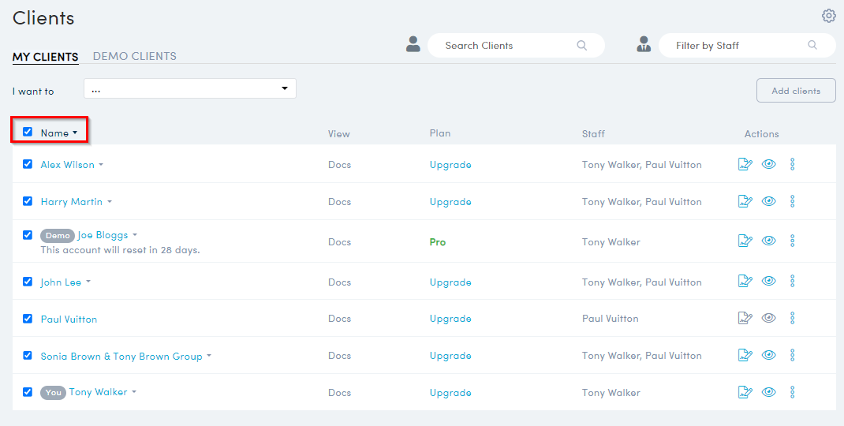Open the three-dot menu for Joe Bloggs
This screenshot has width=844, height=426.
[x=793, y=241]
